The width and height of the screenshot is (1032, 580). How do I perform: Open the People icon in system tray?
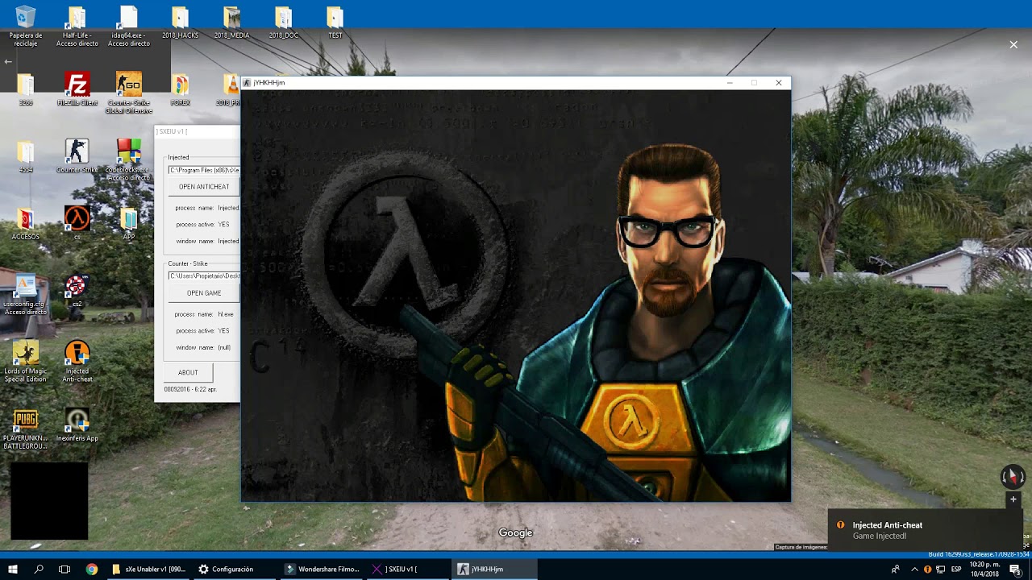tap(895, 570)
